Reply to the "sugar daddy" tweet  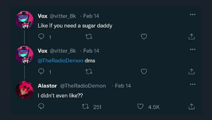tap(41, 37)
